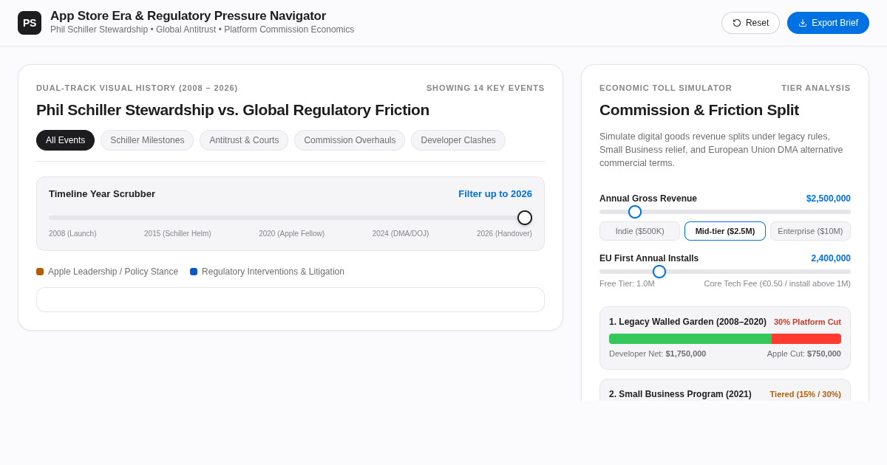The width and height of the screenshot is (887, 465).
Task: Click the 'Apple Cut: $750,000' text
Action: pos(804,354)
